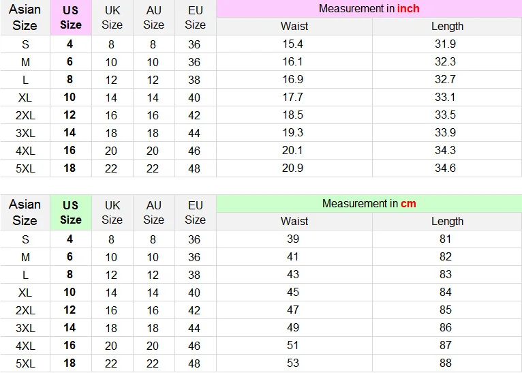Click US size 4 in the cm table
522x373 pixels.
(x=70, y=239)
